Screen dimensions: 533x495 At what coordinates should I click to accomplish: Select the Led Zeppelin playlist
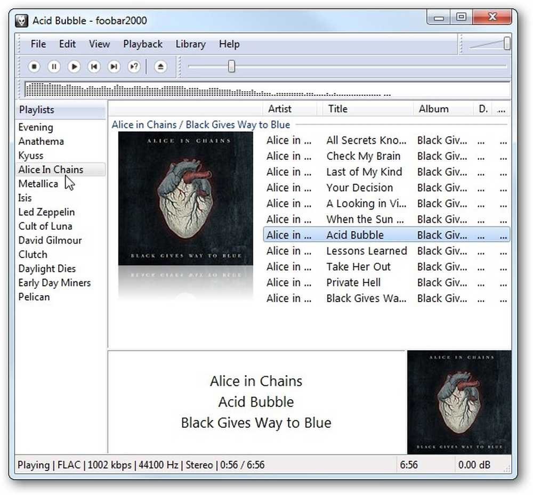pos(46,212)
